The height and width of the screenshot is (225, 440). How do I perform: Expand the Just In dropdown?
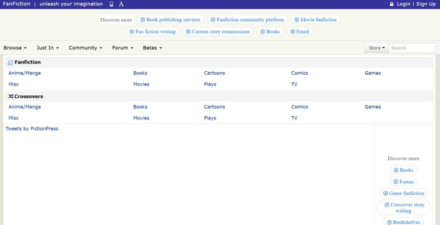point(47,48)
